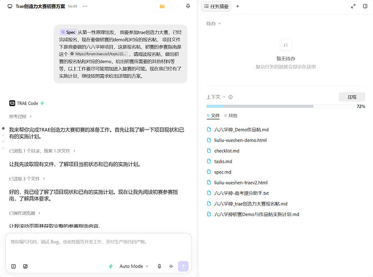
Task: Click the Spec mode tag in message
Action: 68,32
